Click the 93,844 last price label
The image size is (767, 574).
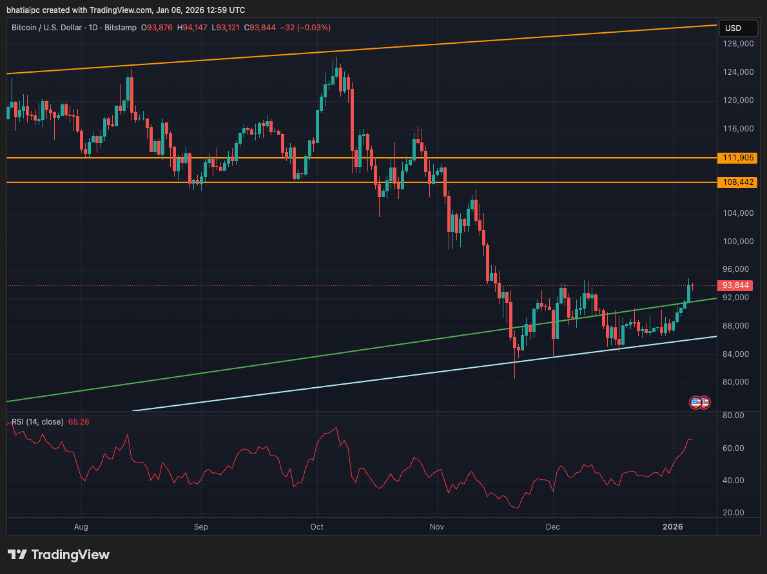pos(735,285)
